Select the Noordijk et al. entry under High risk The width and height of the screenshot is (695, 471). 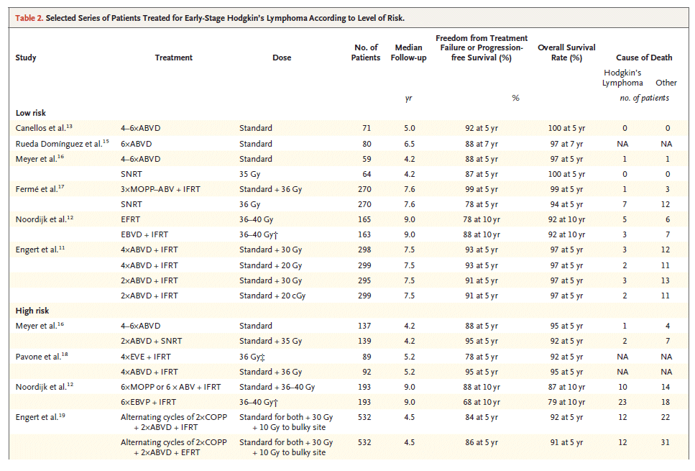(45, 388)
